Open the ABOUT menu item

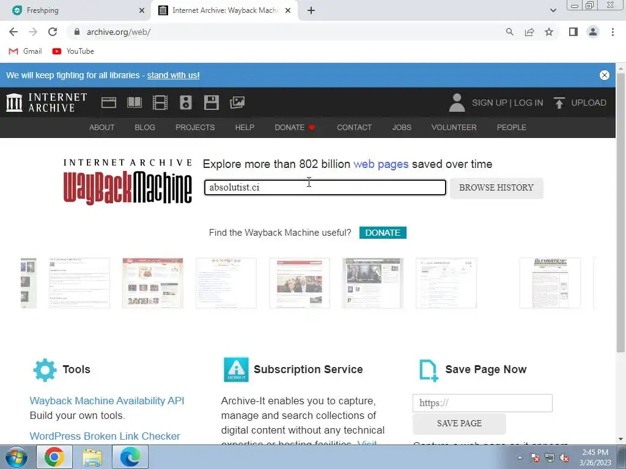click(102, 127)
